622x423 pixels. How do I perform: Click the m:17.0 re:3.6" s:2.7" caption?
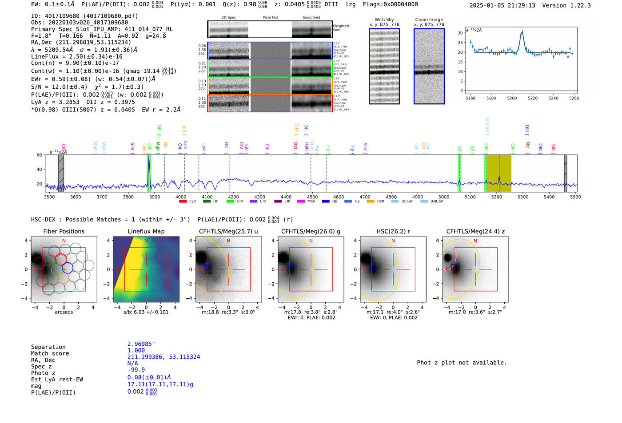[475, 312]
